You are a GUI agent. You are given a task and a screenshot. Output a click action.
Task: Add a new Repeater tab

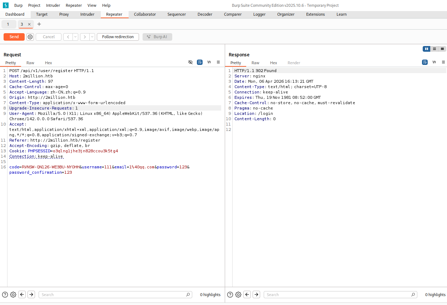point(39,24)
